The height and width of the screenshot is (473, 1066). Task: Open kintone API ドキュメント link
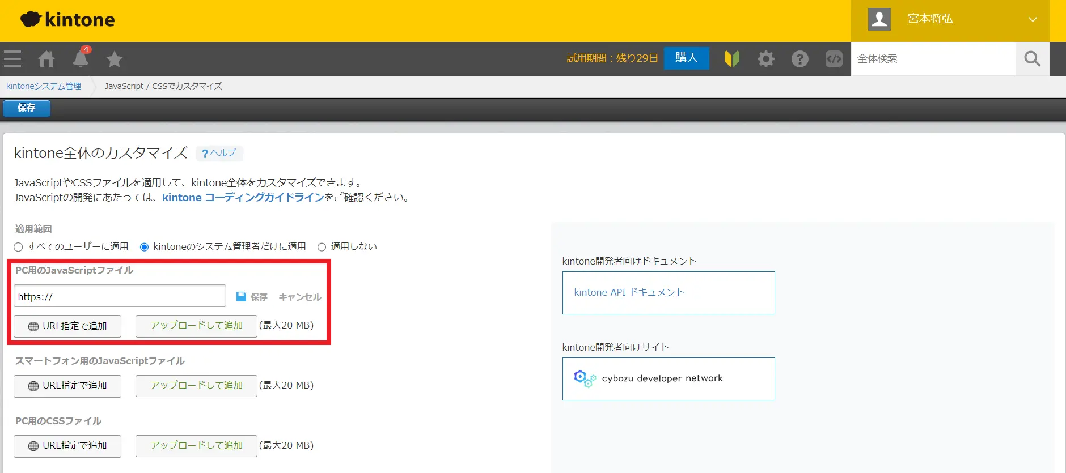tap(629, 292)
